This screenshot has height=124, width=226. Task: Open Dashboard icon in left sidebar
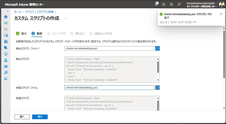(6, 23)
